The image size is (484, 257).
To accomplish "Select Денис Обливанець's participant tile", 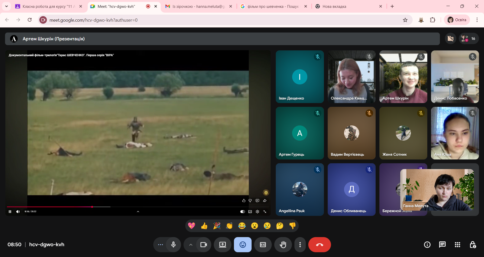I will point(351,189).
